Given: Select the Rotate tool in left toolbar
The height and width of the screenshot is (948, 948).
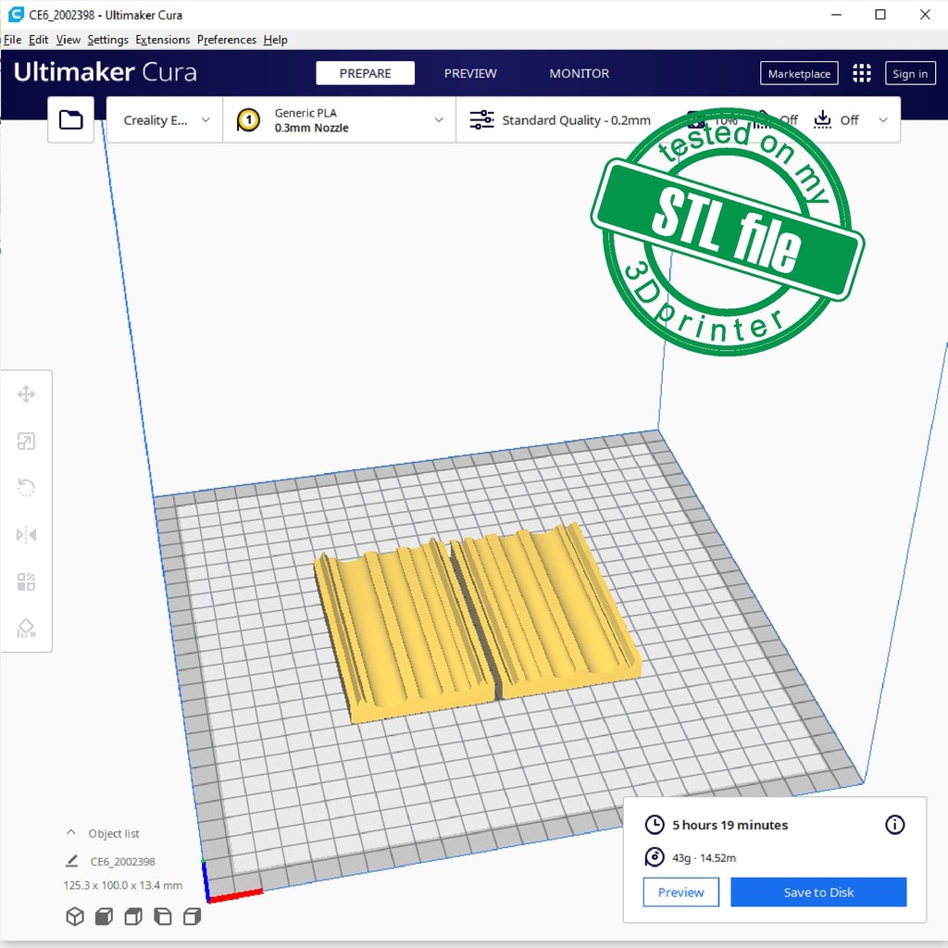Looking at the screenshot, I should (x=26, y=488).
